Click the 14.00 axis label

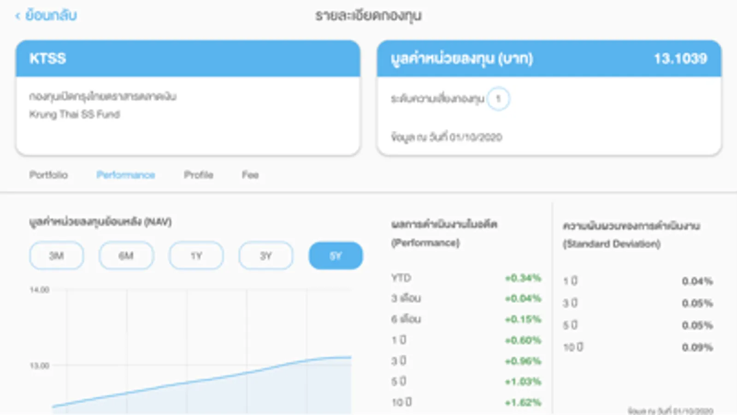(x=39, y=290)
